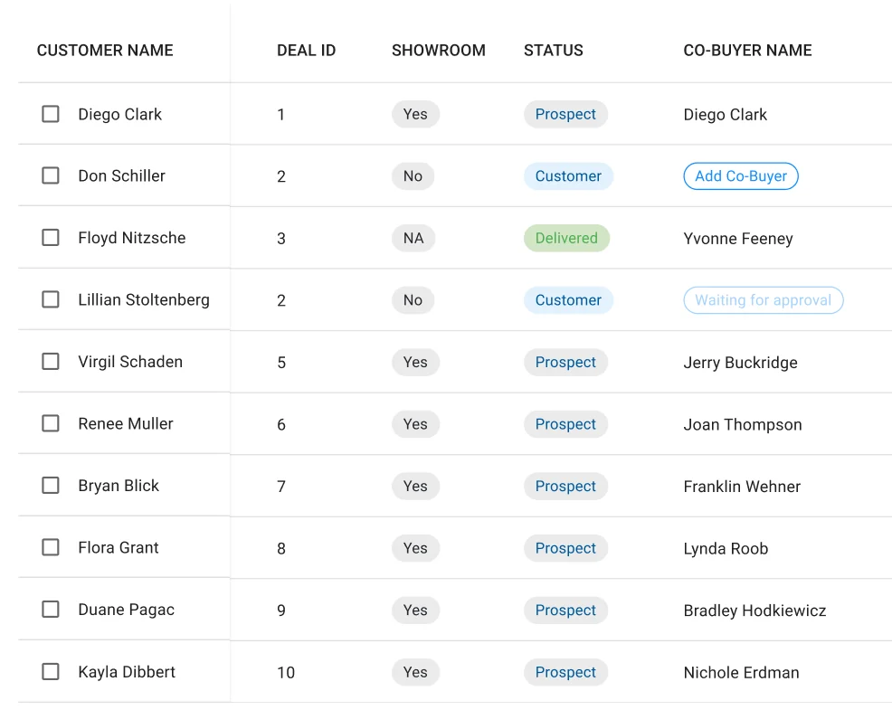
Task: Click the Status column header
Action: point(554,50)
